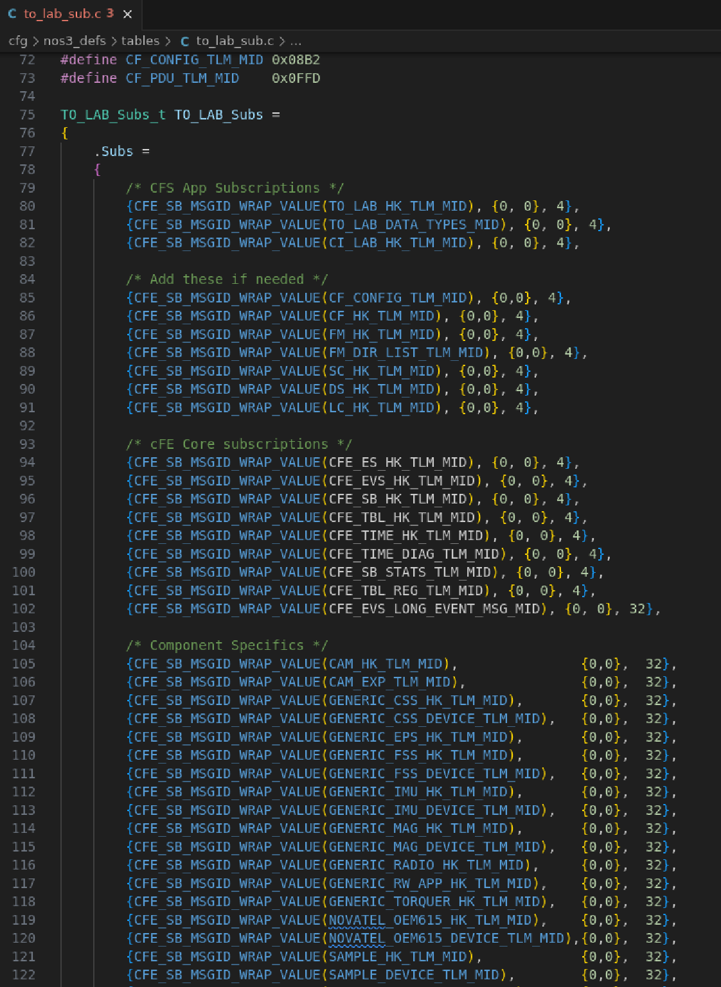Click CF_HK_TLM_MID identifier
The width and height of the screenshot is (721, 987).
382,316
